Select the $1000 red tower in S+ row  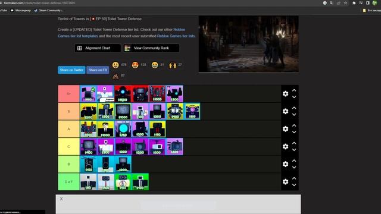pyautogui.click(x=157, y=94)
